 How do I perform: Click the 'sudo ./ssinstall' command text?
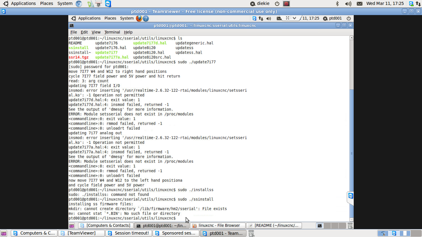click(196, 199)
